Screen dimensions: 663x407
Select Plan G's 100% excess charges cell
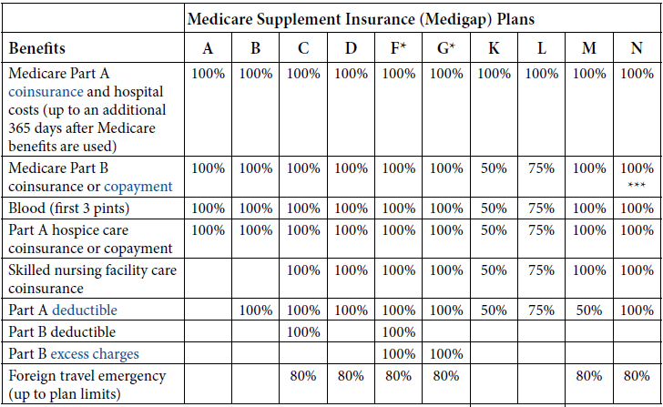tap(446, 354)
